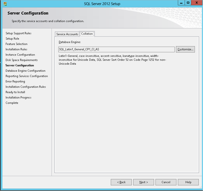Image resolution: width=203 pixels, height=191 pixels.
Task: Click the Database Engine collation field
Action: [116, 49]
